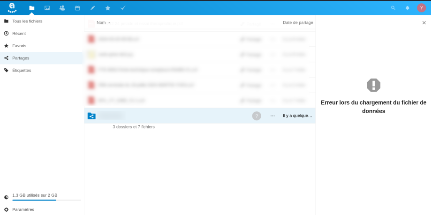Expand Paramètres at sidebar bottom
431x215 pixels.
tap(23, 210)
